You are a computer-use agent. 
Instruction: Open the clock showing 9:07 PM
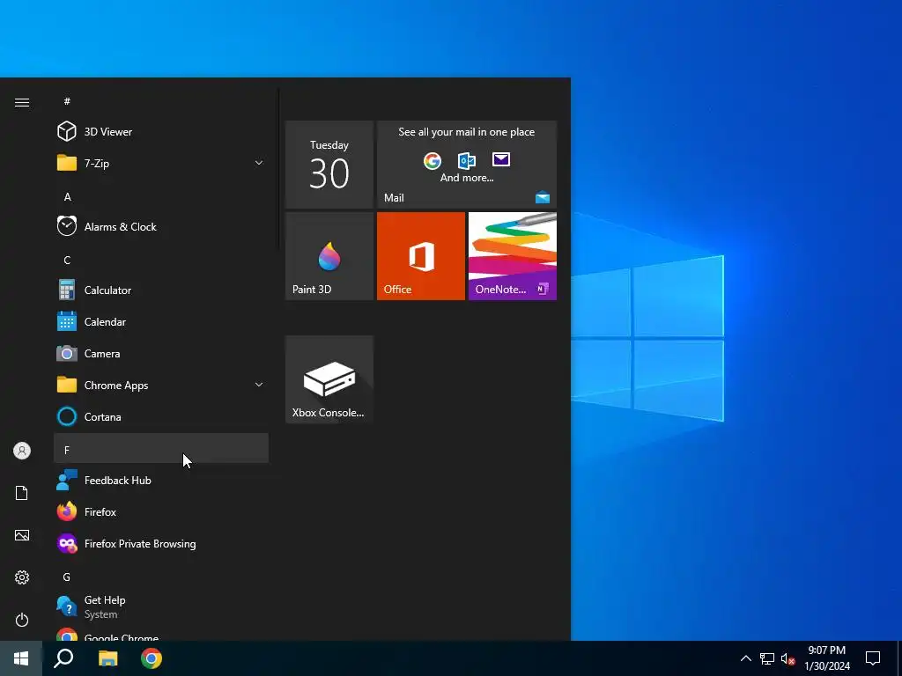tap(826, 658)
